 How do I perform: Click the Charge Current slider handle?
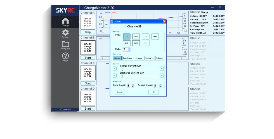(x=122, y=69)
